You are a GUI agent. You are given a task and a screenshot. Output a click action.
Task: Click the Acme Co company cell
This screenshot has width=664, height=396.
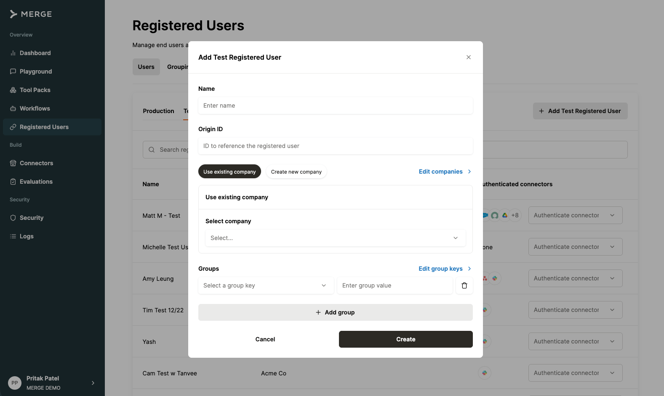274,373
